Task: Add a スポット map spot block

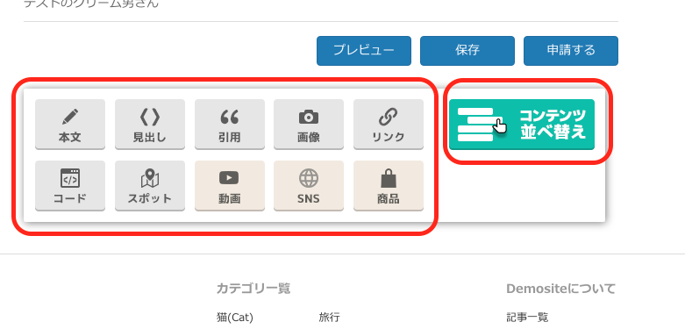Action: 150,186
